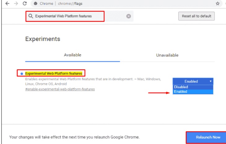Go back using the browser back arrow
This screenshot has width=226, height=144.
click(x=7, y=3)
